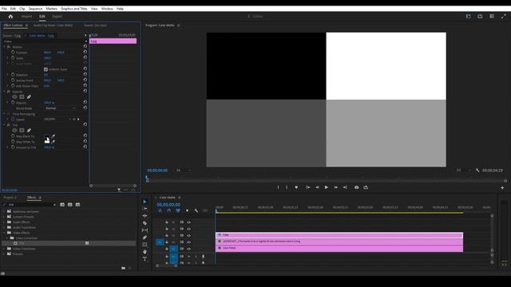
Task: Step forward one frame
Action: click(x=335, y=187)
